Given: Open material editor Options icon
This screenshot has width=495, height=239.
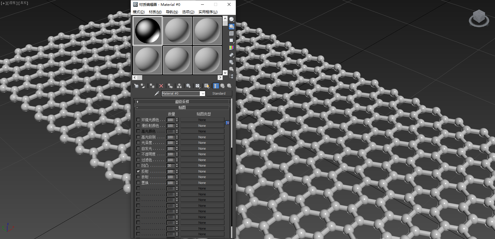Looking at the screenshot, I should (x=231, y=62).
